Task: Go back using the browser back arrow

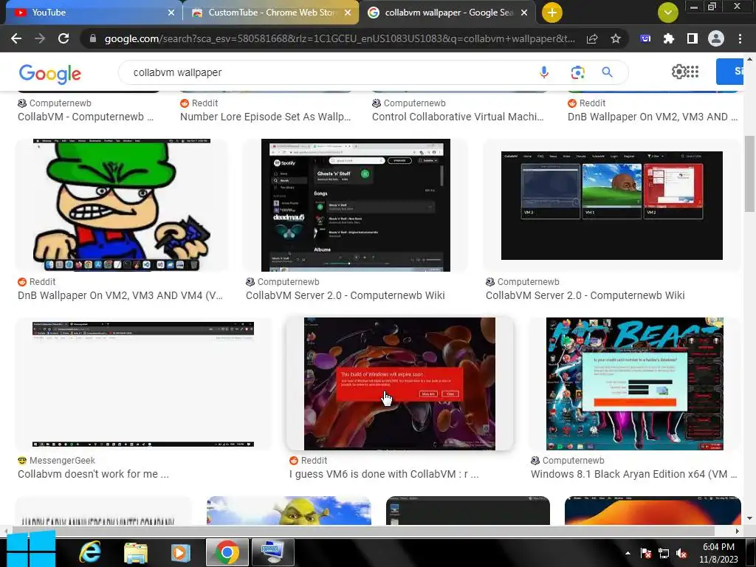Action: point(16,38)
